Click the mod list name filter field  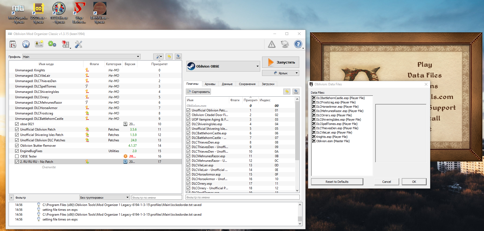point(157,197)
